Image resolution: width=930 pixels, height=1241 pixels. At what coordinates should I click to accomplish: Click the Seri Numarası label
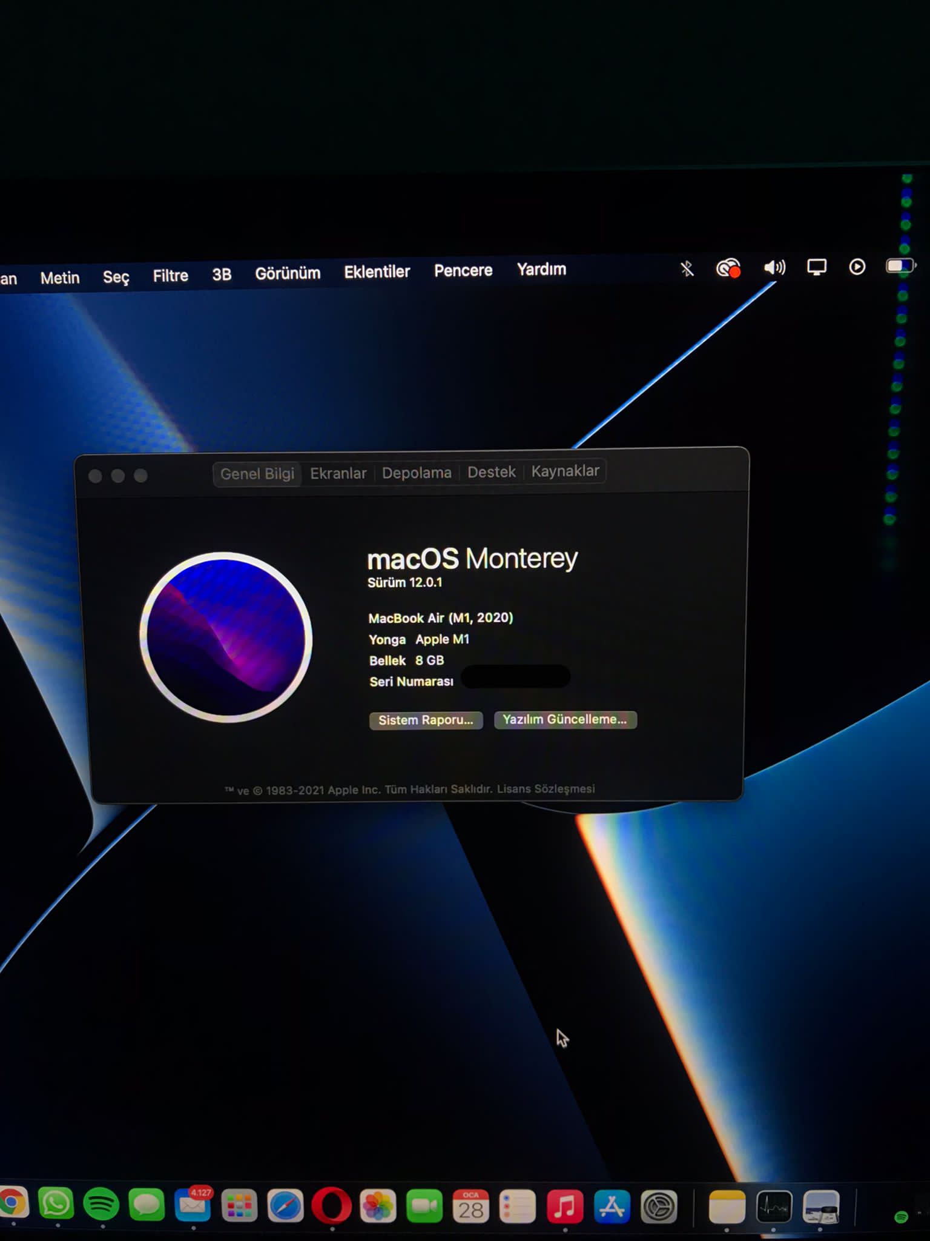pyautogui.click(x=412, y=682)
